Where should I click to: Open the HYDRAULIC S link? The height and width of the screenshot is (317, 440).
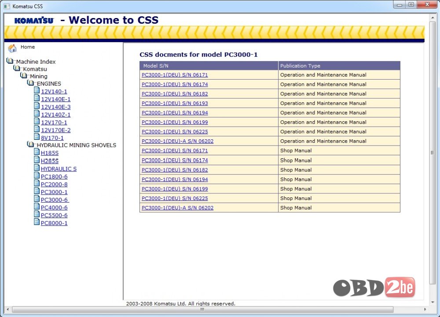59,169
